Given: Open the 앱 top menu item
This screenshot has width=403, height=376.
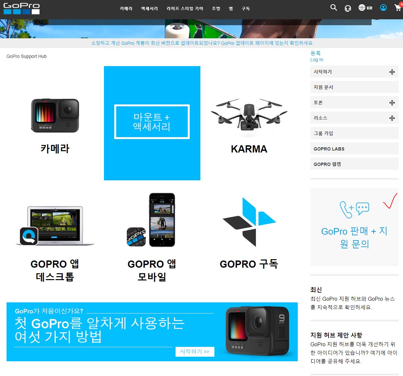Looking at the screenshot, I should pos(231,9).
